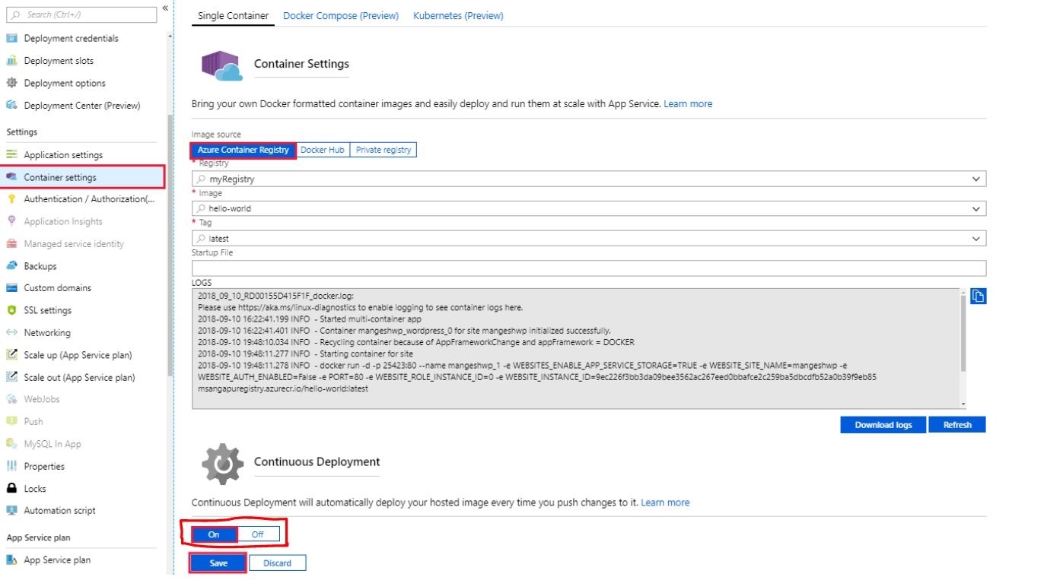
Task: Open Properties in the settings menu
Action: (x=44, y=467)
